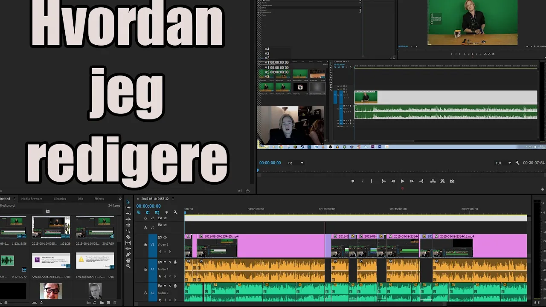Screen dimensions: 546x307
Task: Open the Timeline Display Settings wrench icon
Action: (176, 212)
